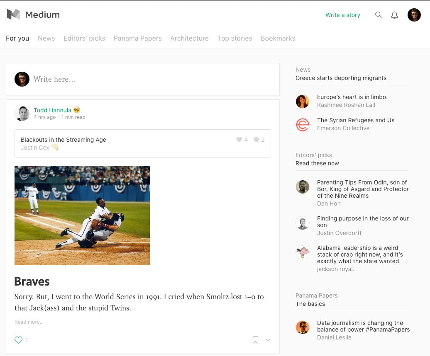The height and width of the screenshot is (356, 430).
Task: Open the Editors' picks tab
Action: coord(84,39)
